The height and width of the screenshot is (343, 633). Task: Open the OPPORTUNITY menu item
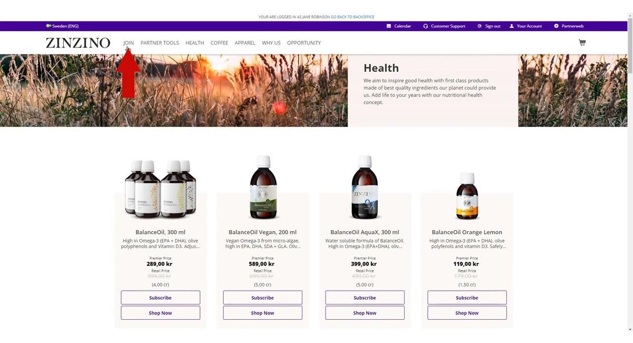pos(304,43)
